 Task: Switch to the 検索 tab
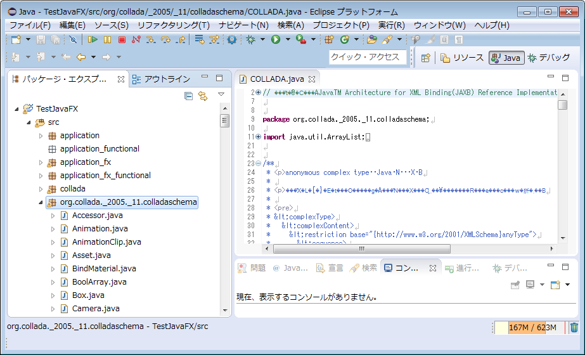coord(364,268)
